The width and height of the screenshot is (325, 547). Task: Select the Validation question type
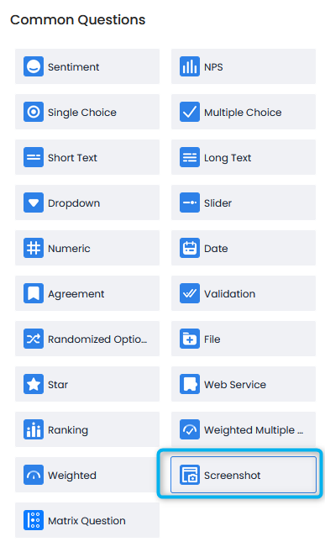click(244, 293)
